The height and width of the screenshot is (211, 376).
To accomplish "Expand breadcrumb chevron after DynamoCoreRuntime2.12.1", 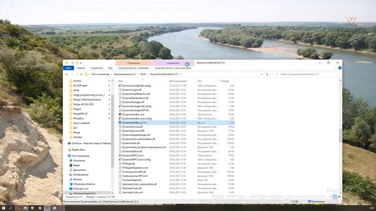I will point(181,74).
